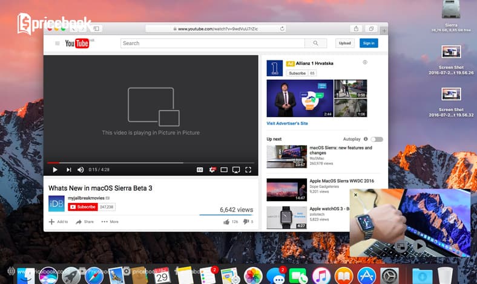
Task: Open a new tab with the plus button
Action: tap(384, 30)
